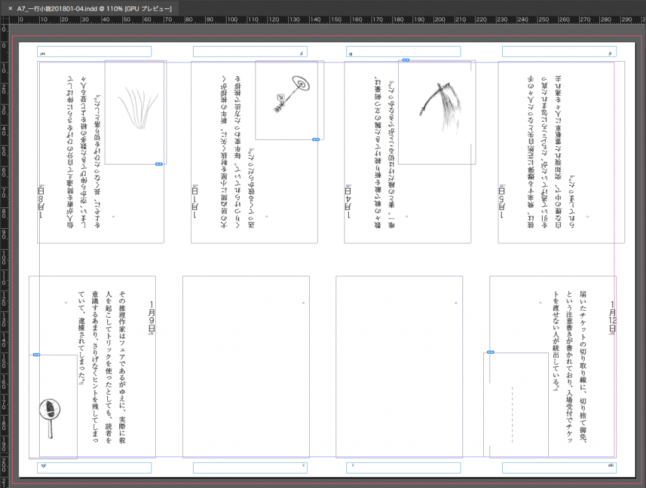This screenshot has height=488, width=646.
Task: Click the rotated '1月8日' date heading
Action: point(41,202)
